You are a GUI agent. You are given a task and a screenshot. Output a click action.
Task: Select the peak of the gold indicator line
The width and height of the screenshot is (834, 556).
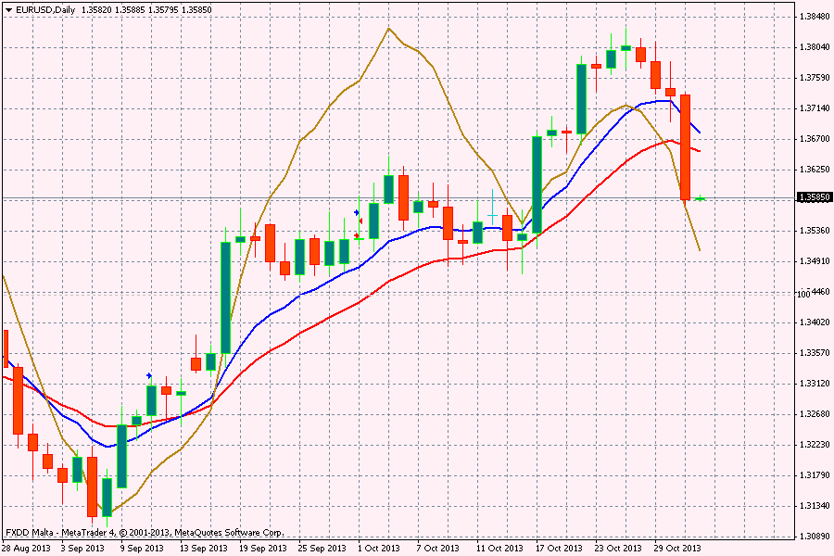pos(388,28)
